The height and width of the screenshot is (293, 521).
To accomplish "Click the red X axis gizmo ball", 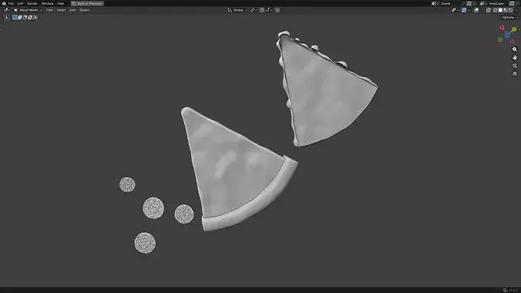I will coord(502,28).
